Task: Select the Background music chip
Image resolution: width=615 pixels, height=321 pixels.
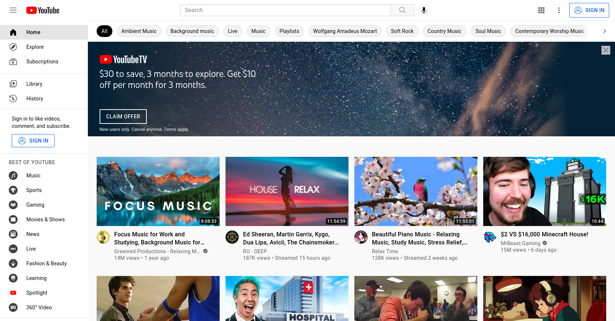Action: tap(192, 31)
